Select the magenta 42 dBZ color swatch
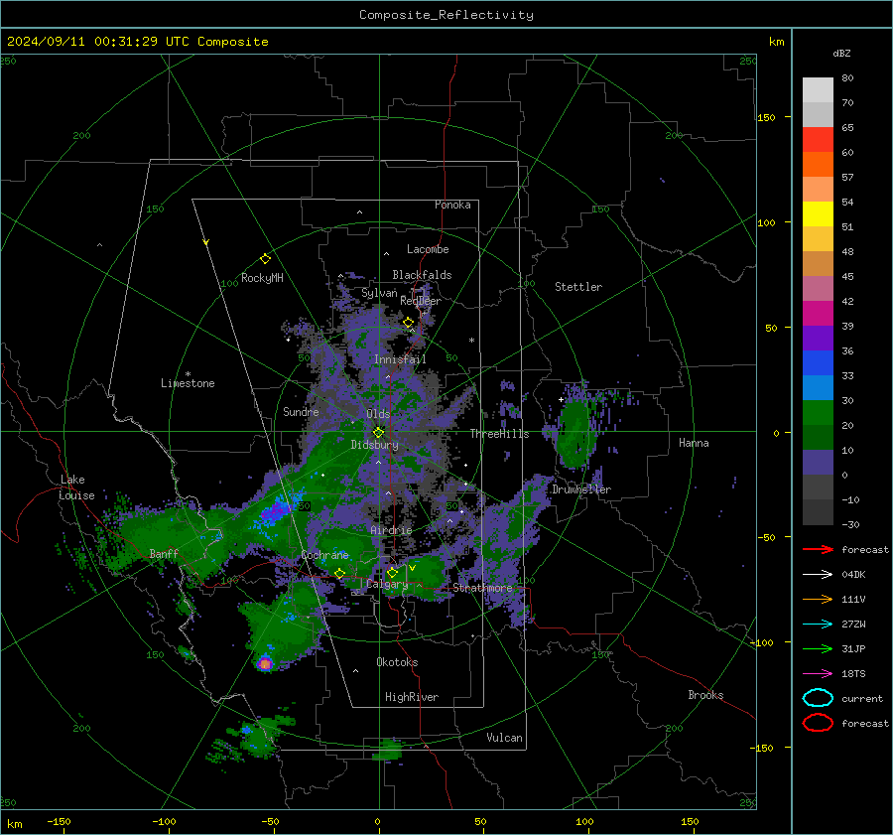893x835 pixels. coord(818,313)
